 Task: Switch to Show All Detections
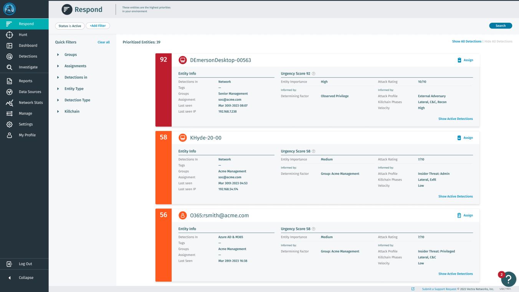(466, 41)
